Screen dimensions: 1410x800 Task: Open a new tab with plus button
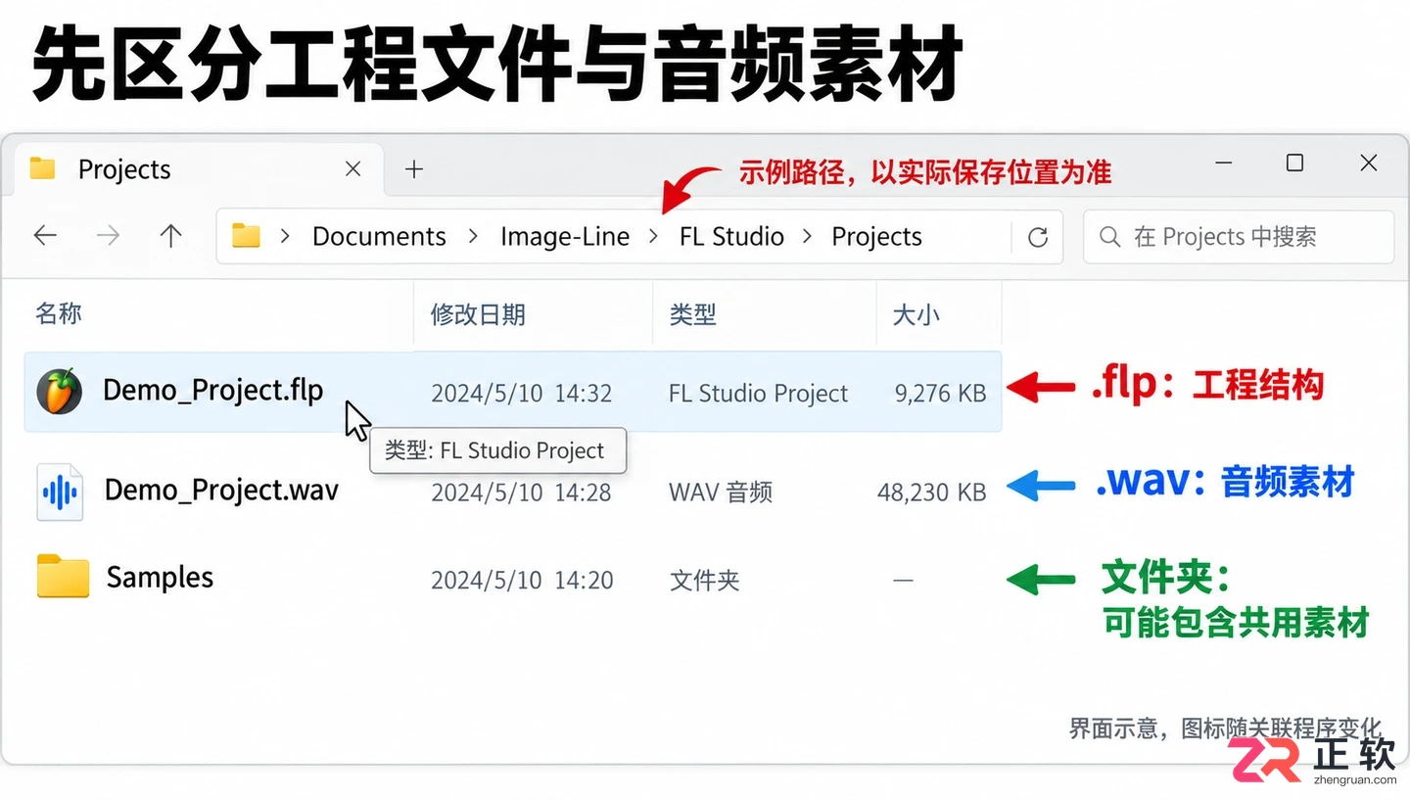tap(414, 169)
